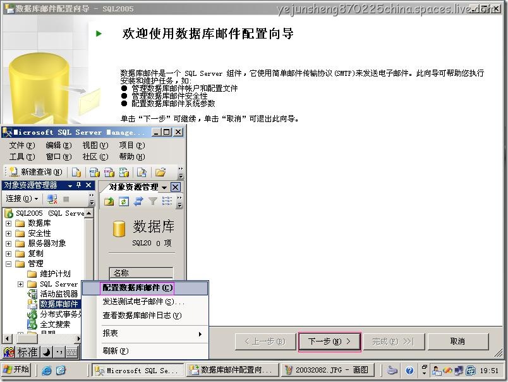
Task: Click the 下一步(N) > wizard button
Action: (x=329, y=342)
